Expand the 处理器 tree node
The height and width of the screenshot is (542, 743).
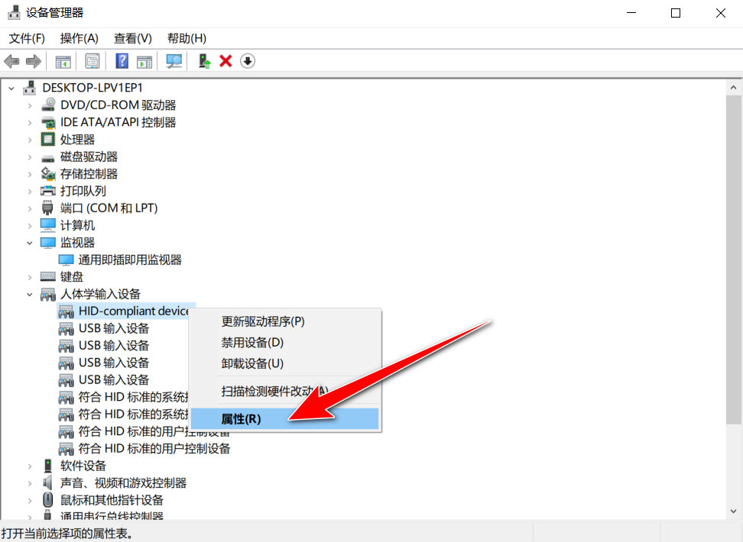point(31,139)
